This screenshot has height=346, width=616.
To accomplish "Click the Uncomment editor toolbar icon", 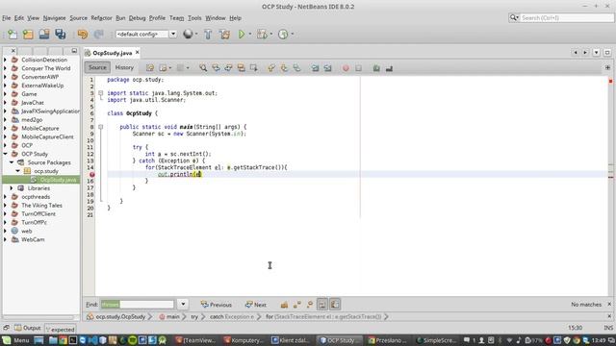I will click(x=389, y=68).
